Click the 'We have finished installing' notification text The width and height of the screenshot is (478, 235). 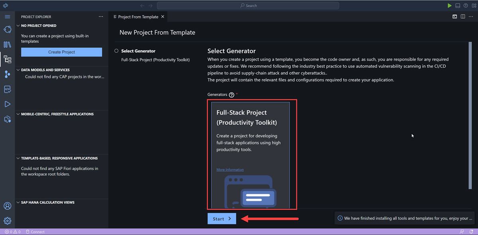(408, 218)
